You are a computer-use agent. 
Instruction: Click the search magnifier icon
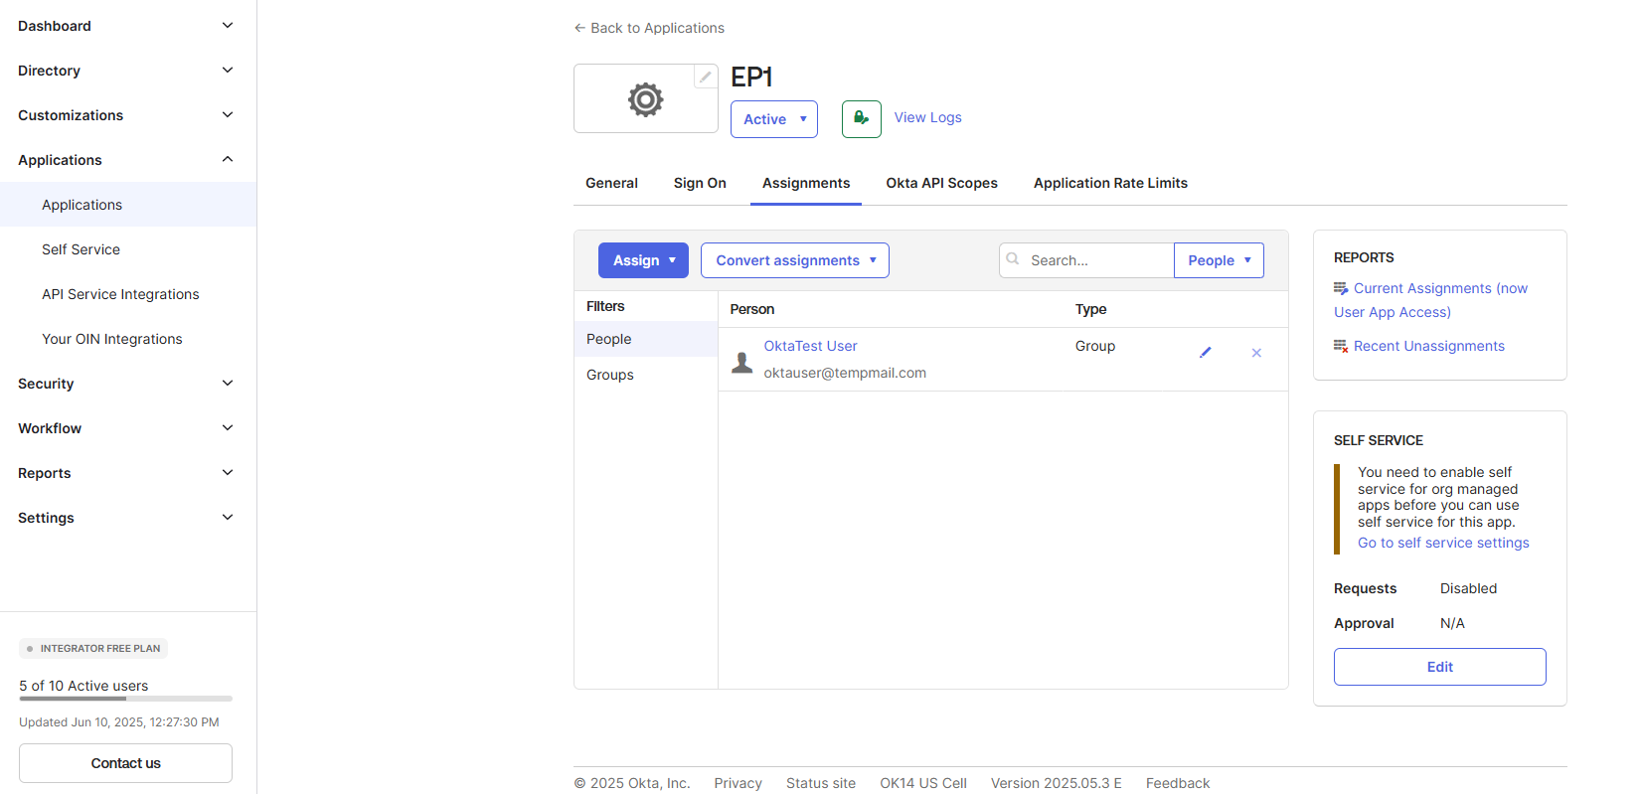tap(1013, 259)
